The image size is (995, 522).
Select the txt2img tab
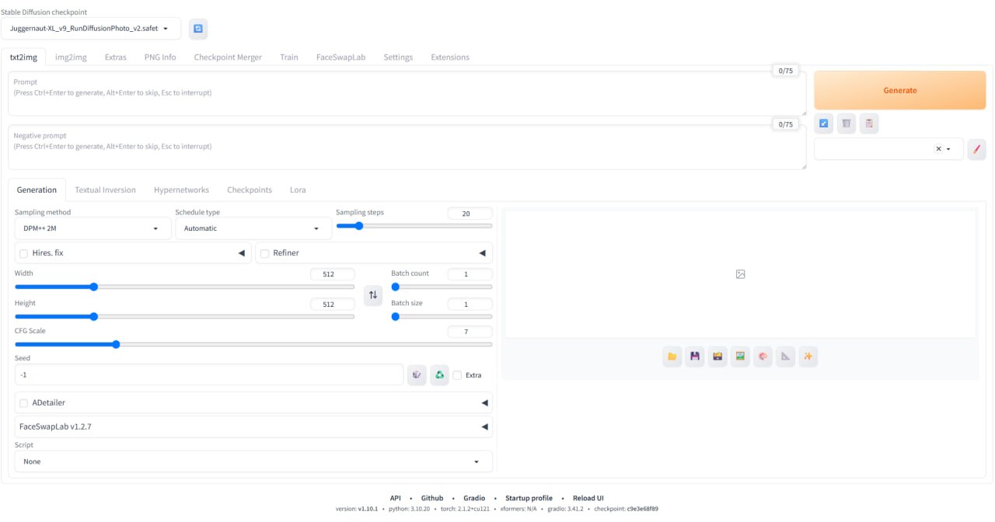coord(23,57)
